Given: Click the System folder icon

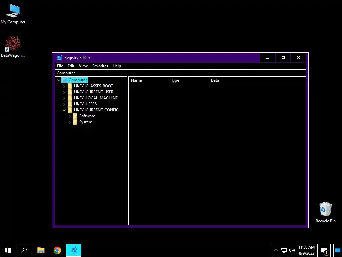Looking at the screenshot, I should (x=75, y=122).
